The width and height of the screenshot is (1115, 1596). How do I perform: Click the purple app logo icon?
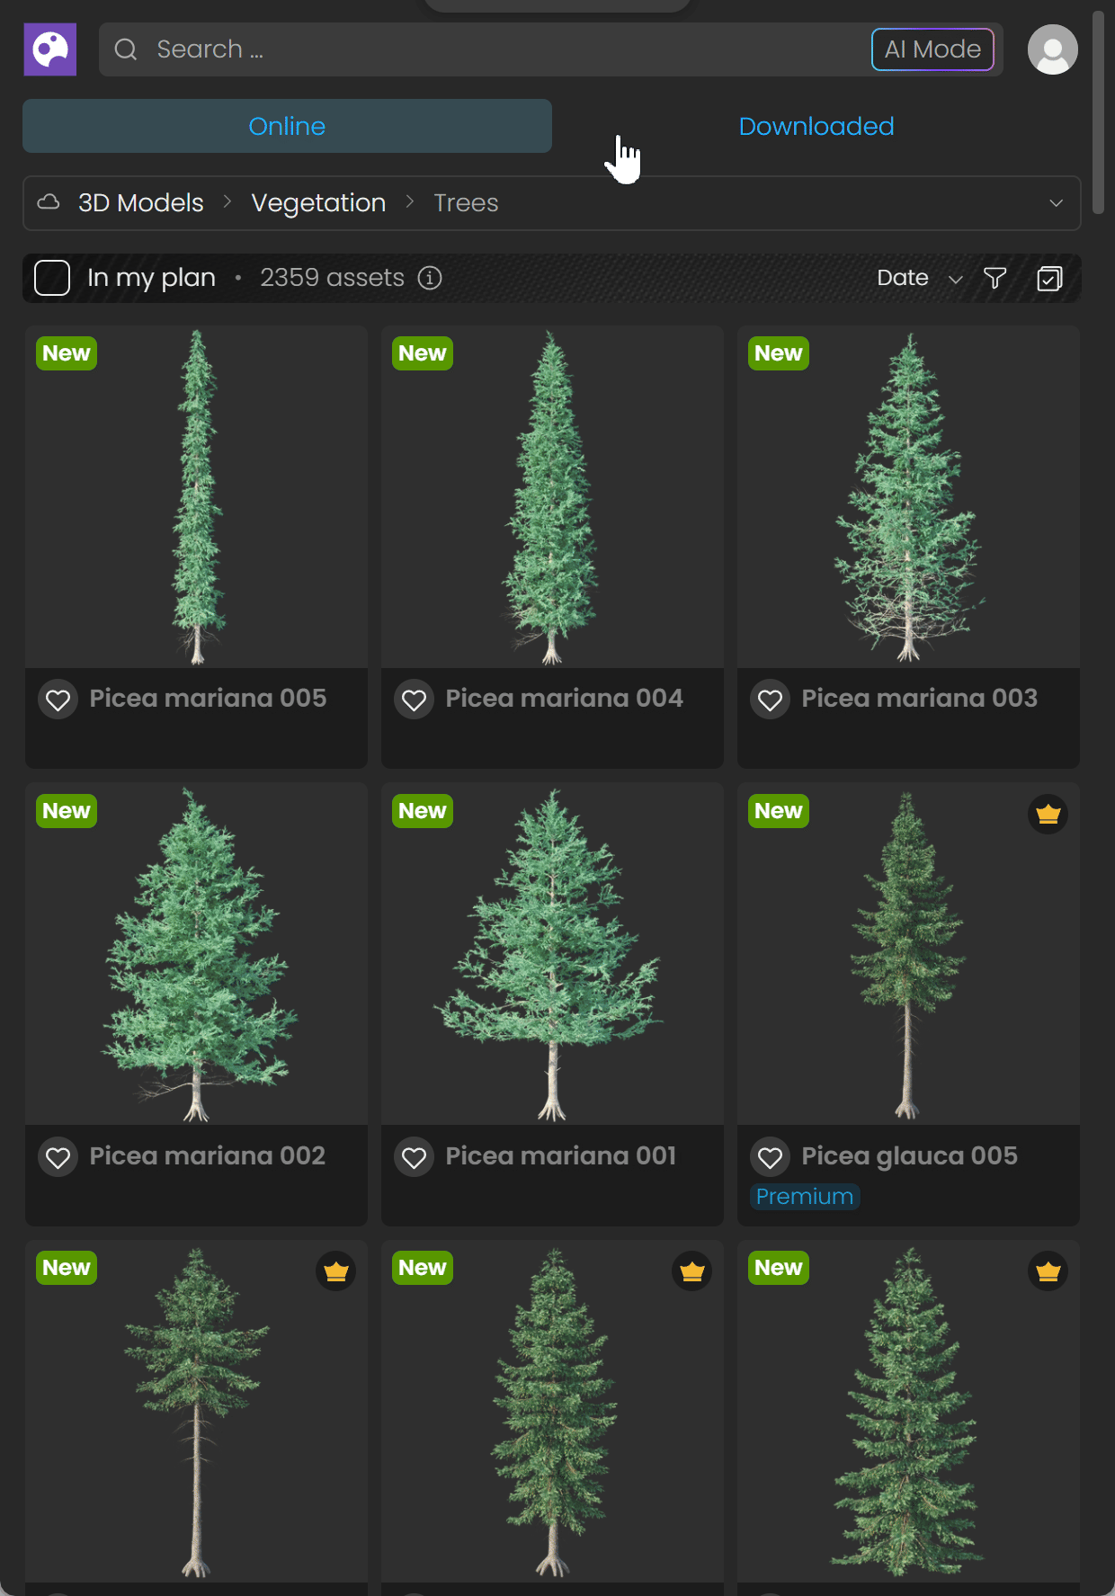pos(50,49)
